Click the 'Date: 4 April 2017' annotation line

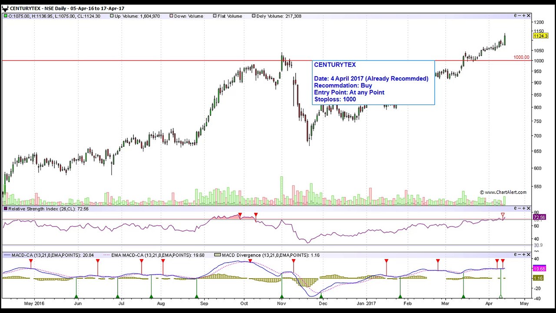pyautogui.click(x=371, y=79)
